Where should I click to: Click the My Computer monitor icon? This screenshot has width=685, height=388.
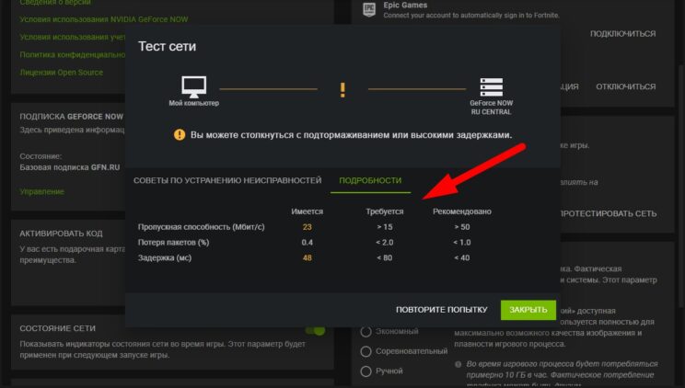tap(194, 88)
